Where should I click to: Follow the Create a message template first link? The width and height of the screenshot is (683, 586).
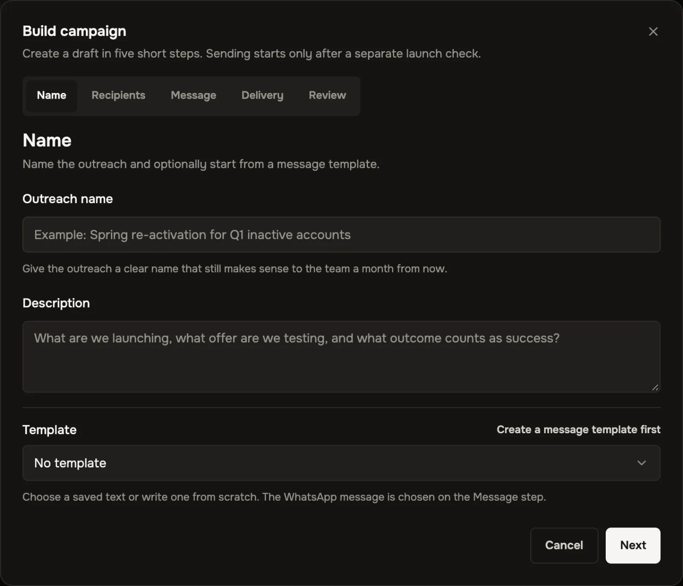(578, 430)
